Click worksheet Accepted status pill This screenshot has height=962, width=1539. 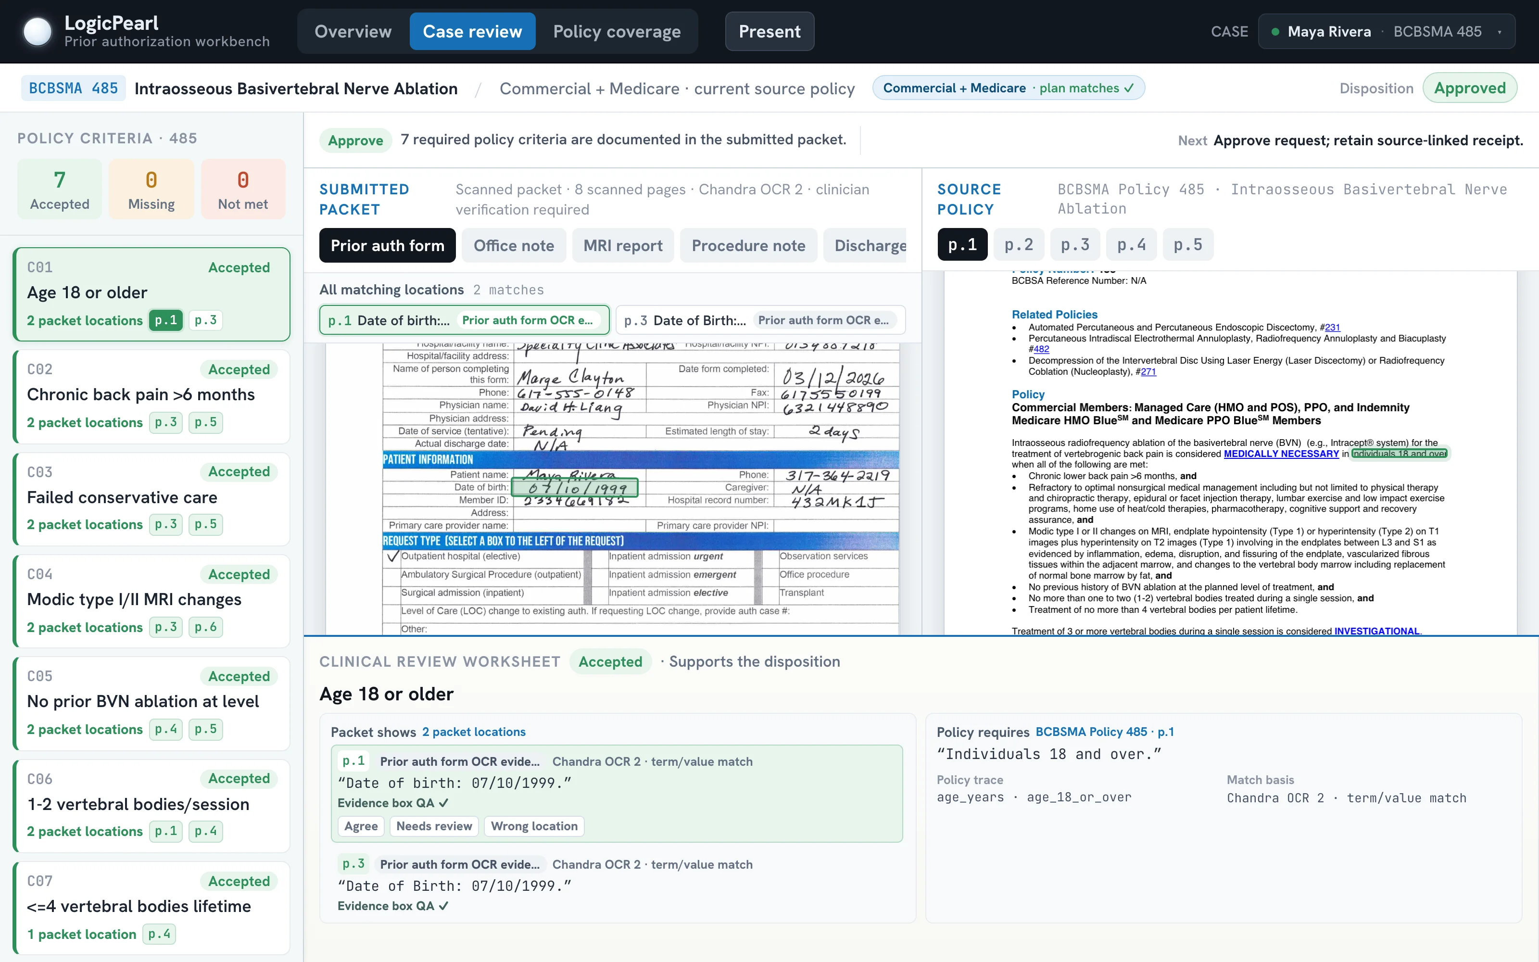[x=610, y=662]
